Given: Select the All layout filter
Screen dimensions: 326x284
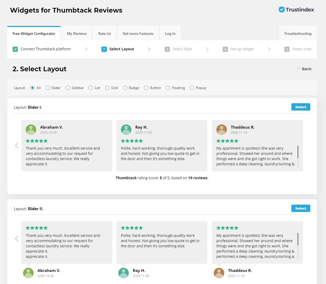Looking at the screenshot, I should [33, 88].
